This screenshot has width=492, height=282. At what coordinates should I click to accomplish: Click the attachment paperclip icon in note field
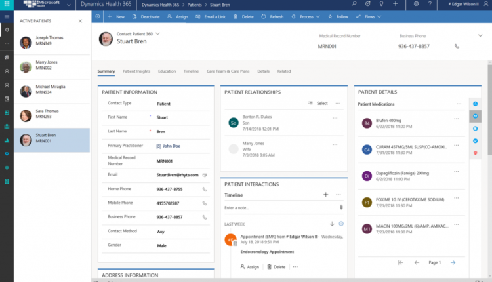[x=340, y=207]
